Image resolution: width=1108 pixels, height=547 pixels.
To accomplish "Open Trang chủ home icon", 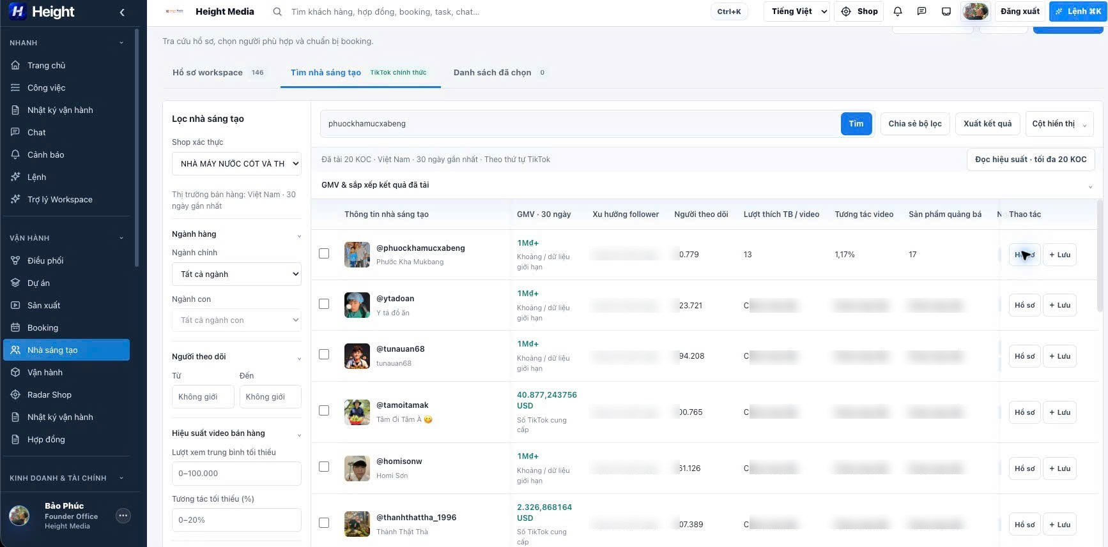I will tap(15, 65).
